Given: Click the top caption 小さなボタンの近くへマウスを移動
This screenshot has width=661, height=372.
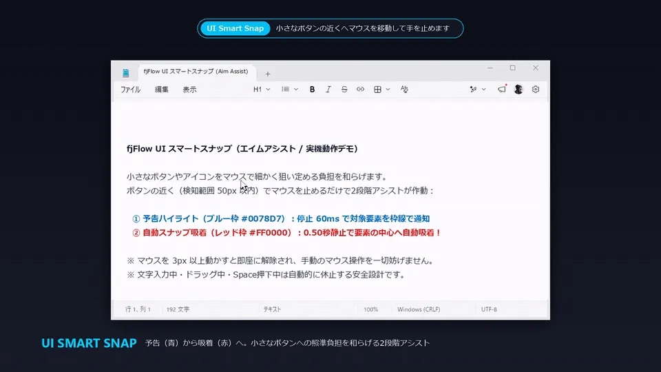Looking at the screenshot, I should point(363,28).
